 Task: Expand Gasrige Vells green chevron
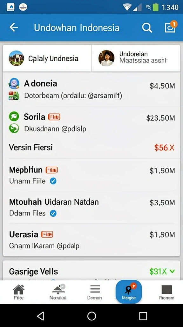[172, 271]
